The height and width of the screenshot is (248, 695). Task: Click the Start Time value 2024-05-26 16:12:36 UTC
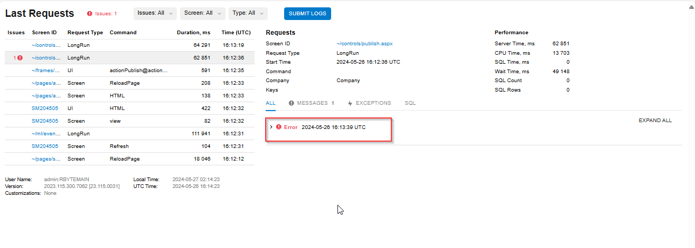coord(368,62)
